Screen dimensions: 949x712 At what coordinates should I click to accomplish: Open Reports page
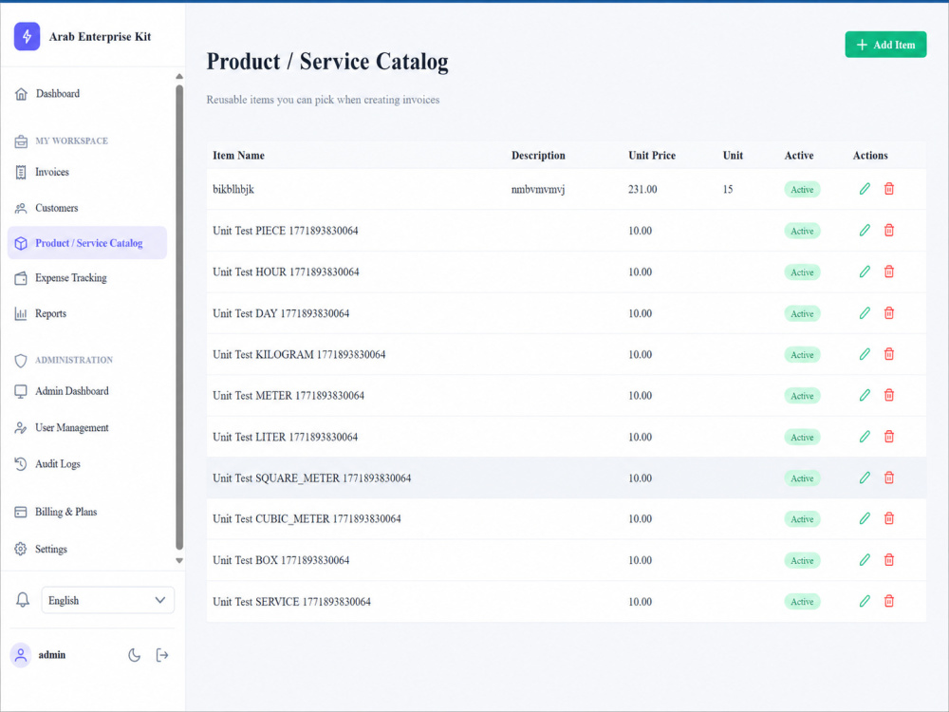click(86, 313)
